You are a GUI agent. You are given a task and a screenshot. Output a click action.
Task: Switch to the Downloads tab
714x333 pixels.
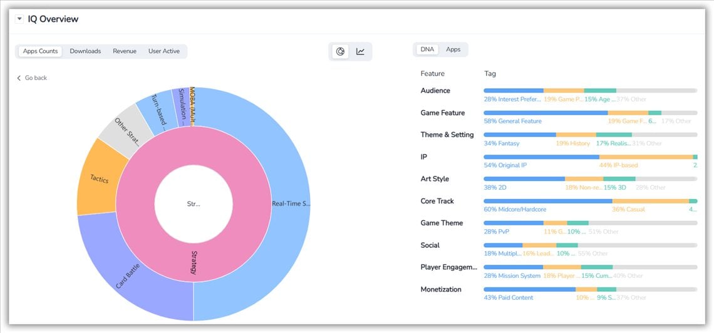tap(85, 51)
